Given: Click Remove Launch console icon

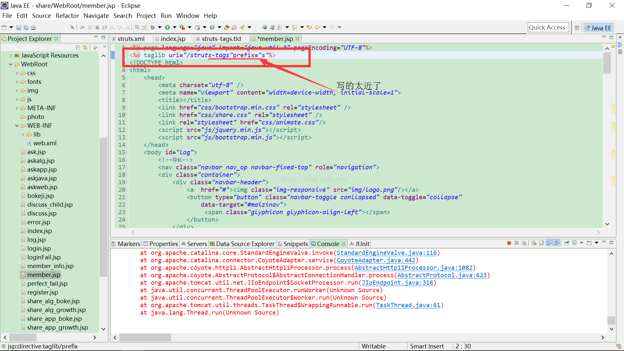Looking at the screenshot, I should (516, 243).
